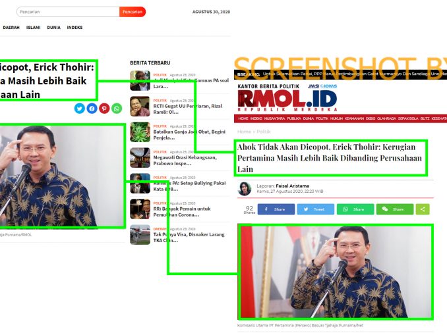Click HOME in RMOL red navigation bar

click(243, 118)
